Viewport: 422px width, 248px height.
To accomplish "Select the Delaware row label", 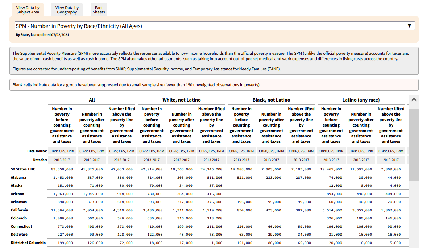I will coord(19,235).
